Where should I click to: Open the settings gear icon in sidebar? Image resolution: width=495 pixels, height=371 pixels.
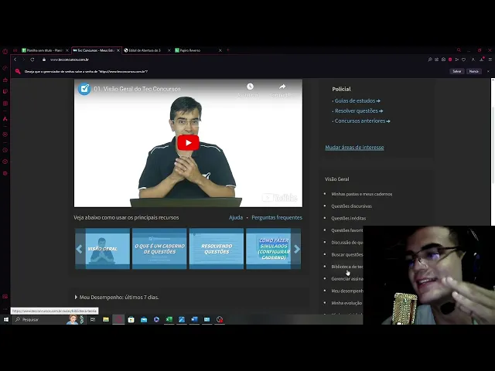click(5, 173)
